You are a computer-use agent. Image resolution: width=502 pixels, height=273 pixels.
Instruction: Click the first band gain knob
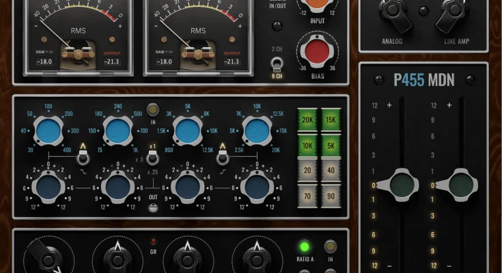coord(48,188)
